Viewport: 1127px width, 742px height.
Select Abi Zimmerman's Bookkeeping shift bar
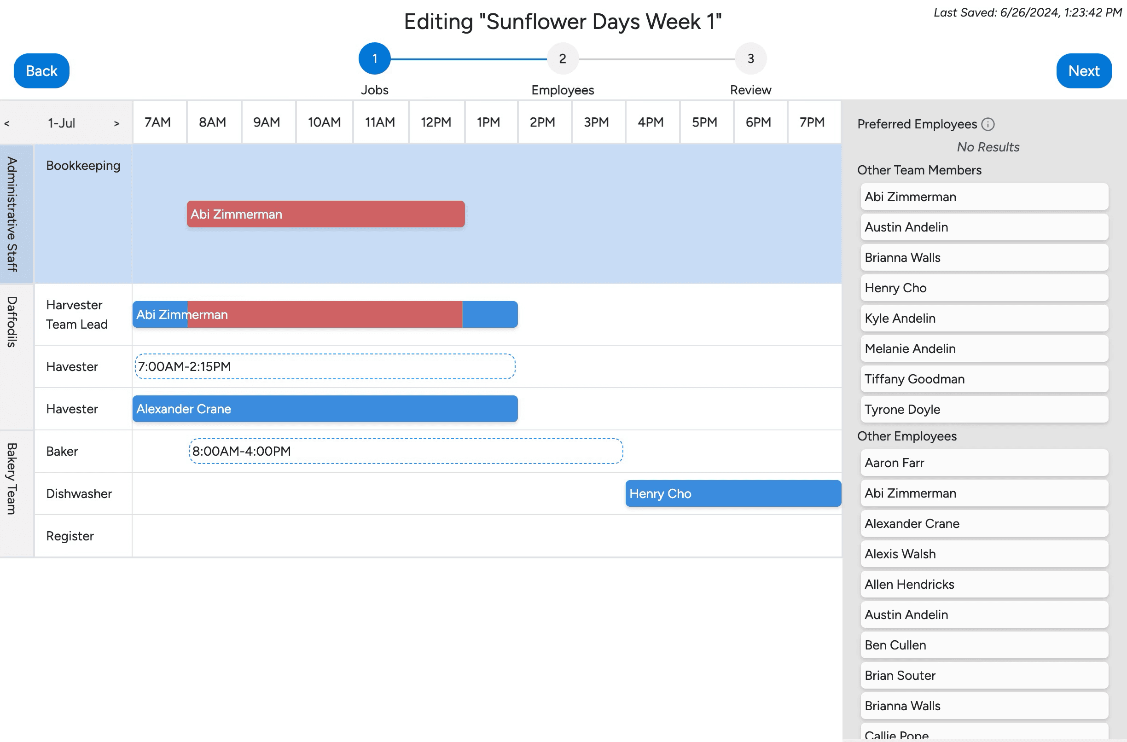tap(325, 214)
